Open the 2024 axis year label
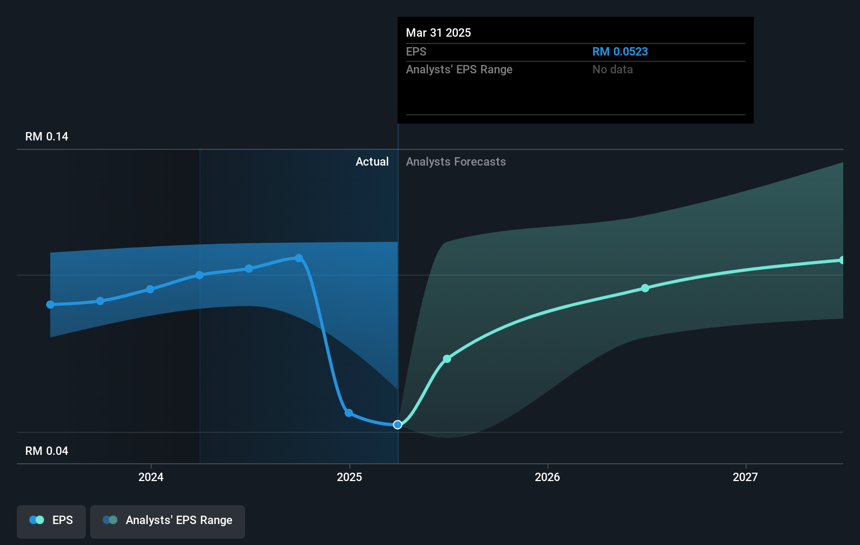This screenshot has width=860, height=545. (150, 477)
